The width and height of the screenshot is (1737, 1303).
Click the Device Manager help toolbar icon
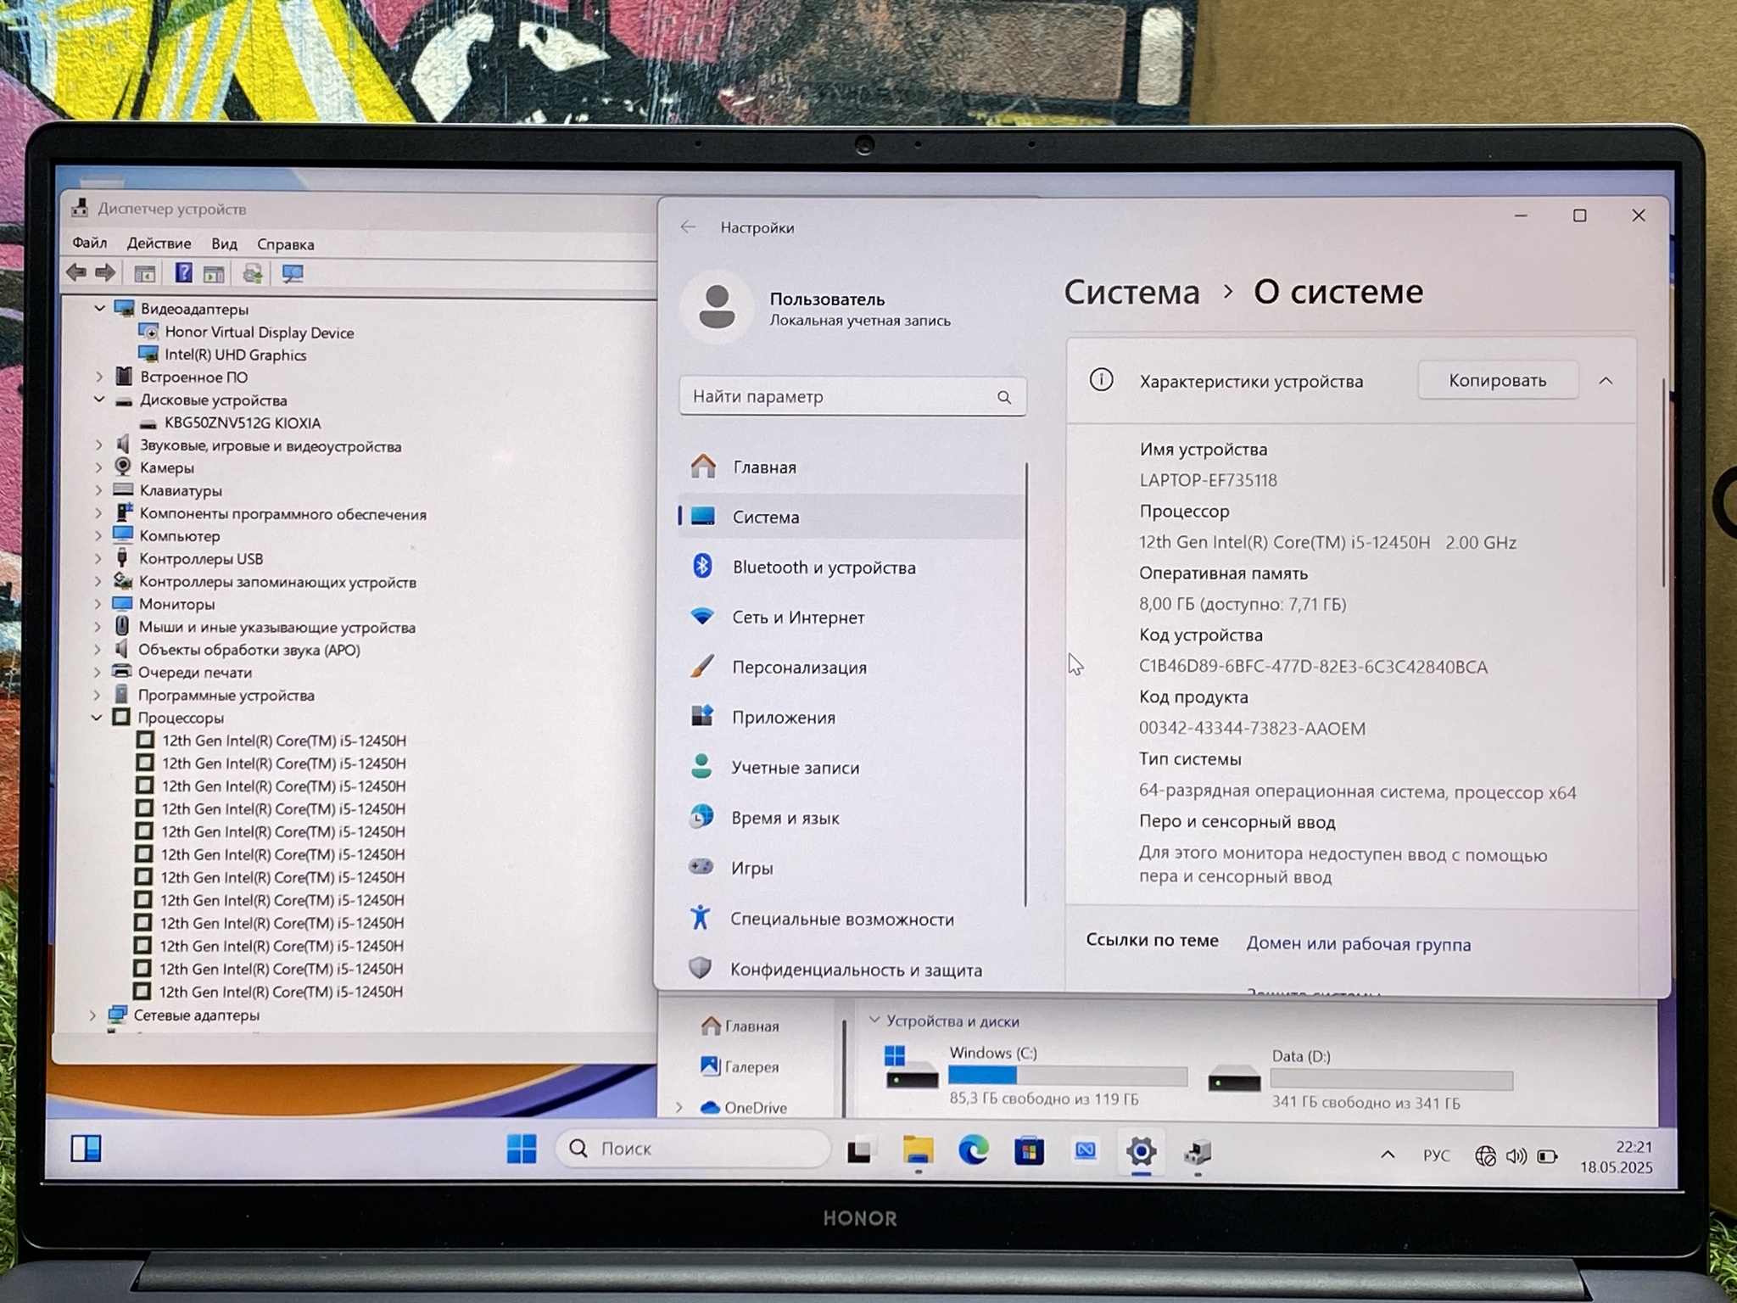183,273
